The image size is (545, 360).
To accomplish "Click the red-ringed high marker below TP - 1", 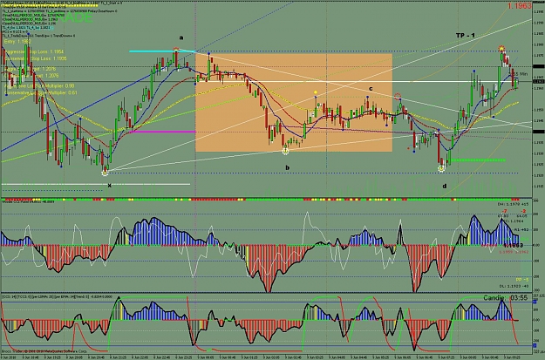I will click(x=501, y=49).
